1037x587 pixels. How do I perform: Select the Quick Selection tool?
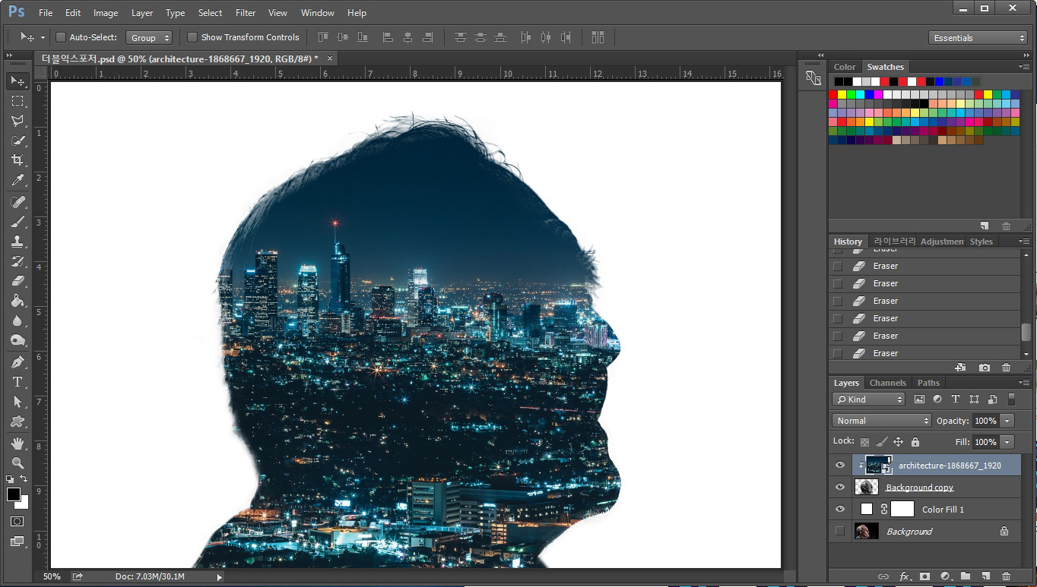(17, 140)
